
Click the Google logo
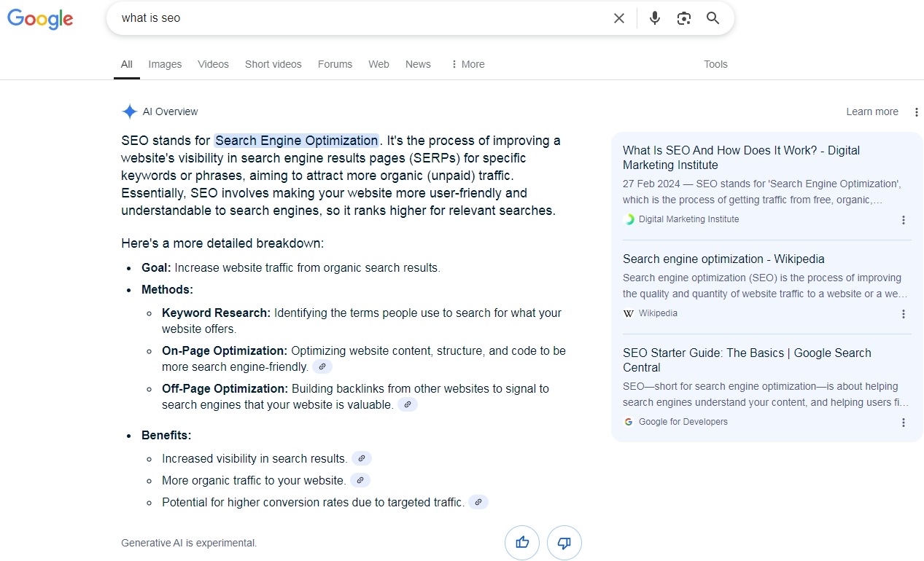coord(40,19)
